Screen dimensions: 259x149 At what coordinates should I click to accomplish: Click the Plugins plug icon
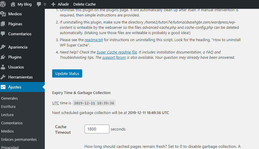tap(3, 57)
